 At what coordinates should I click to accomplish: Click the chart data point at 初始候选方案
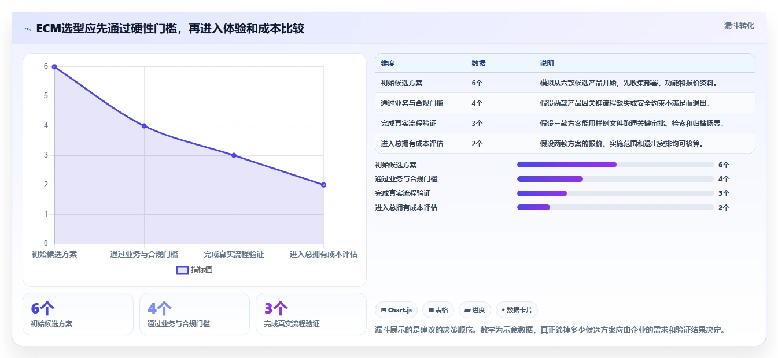(54, 67)
